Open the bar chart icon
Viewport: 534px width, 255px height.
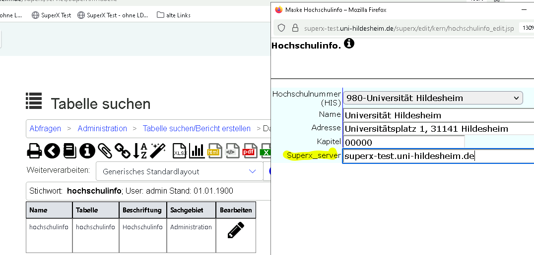[x=197, y=151]
